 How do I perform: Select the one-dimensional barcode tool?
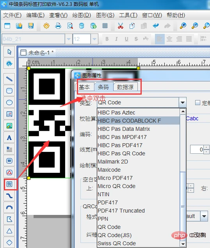pyautogui.click(x=9, y=161)
